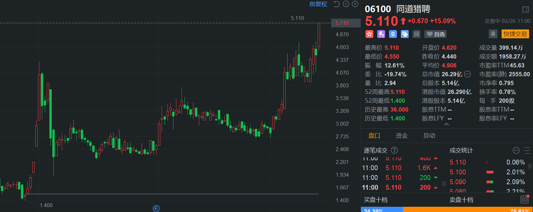Viewport: 533px width, 212px height.
Task: Switch to the 异动 tab
Action: pos(429,135)
